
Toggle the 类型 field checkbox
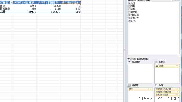click(x=129, y=3)
